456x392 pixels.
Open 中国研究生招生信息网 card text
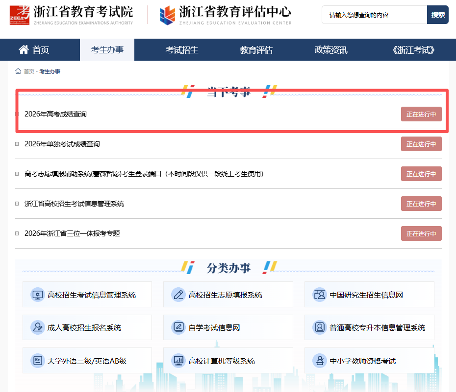pos(366,295)
